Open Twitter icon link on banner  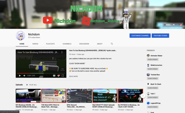[x=177, y=25]
